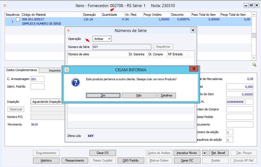261x167 pixels.
Task: Click the C. Armazenagem field with 001
Action: click(38, 79)
